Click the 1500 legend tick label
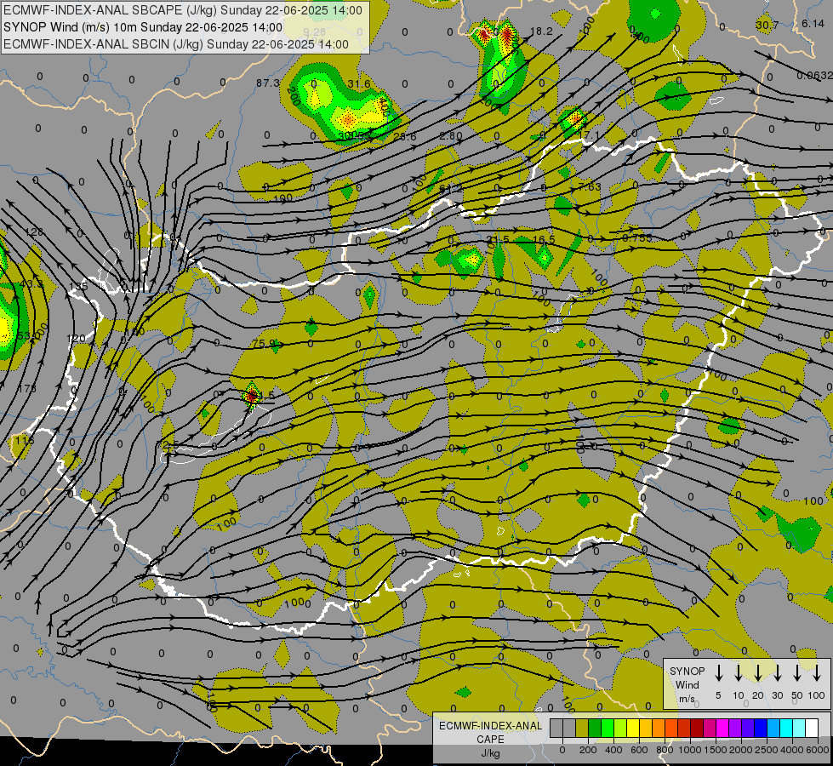Screen dimensions: 833x766 click(x=716, y=750)
